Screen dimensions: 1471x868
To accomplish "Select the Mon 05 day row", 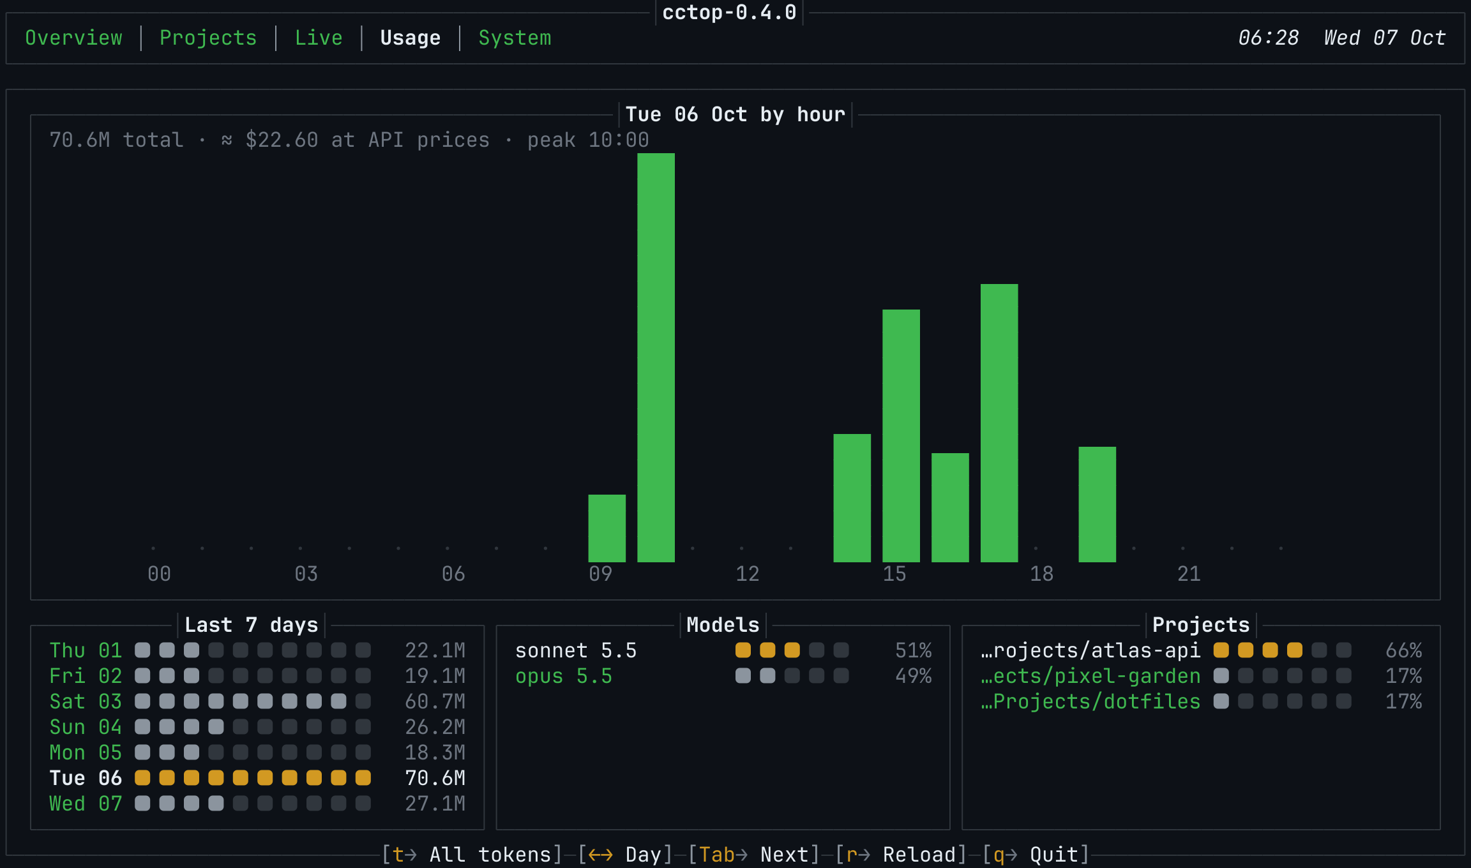I will [257, 752].
